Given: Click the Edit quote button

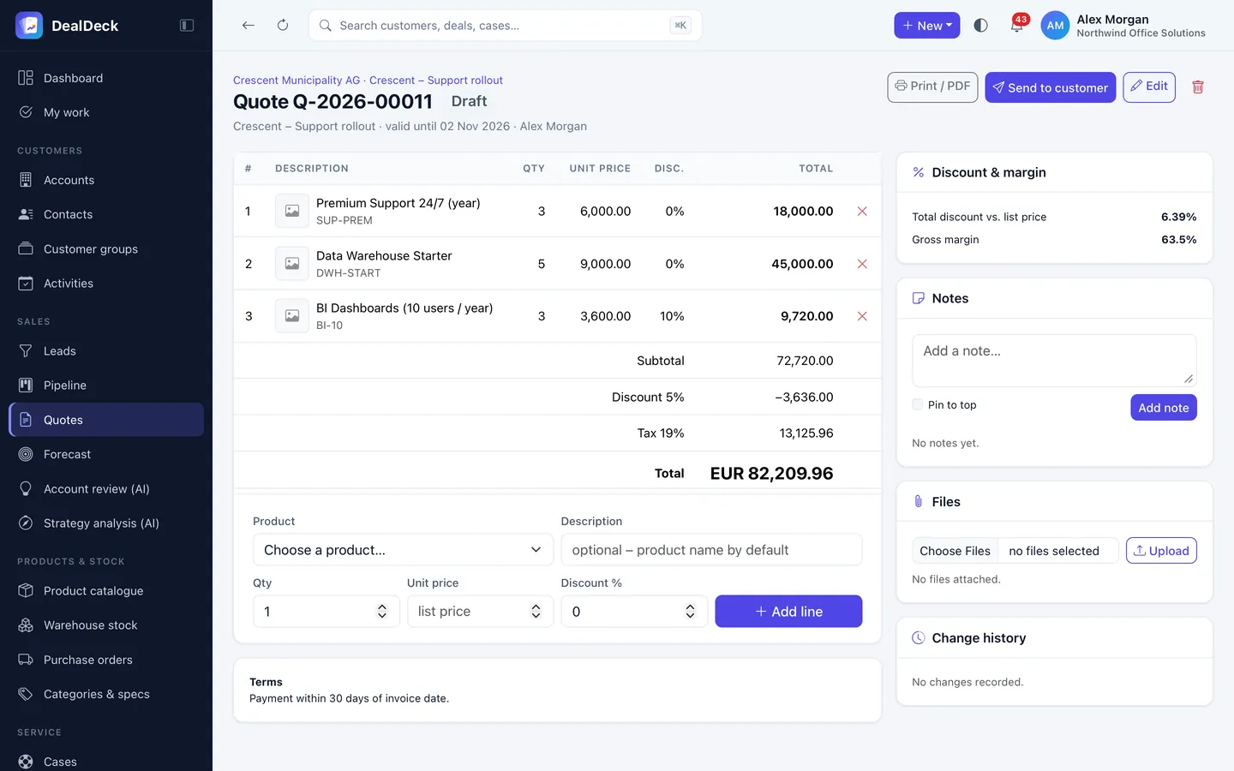Looking at the screenshot, I should coord(1149,87).
